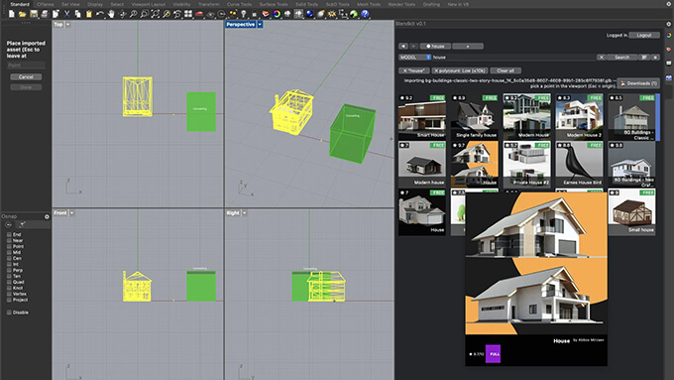Open the Downloads (1) button
Viewport: 674px width, 380px height.
638,83
